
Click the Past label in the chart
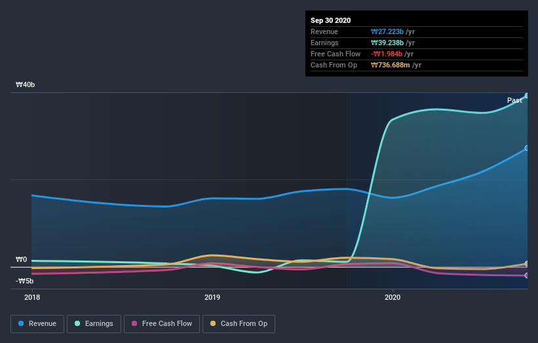(514, 100)
